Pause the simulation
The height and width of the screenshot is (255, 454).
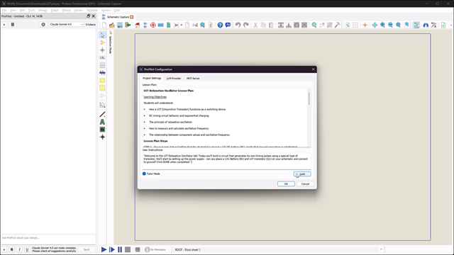[x=120, y=249]
